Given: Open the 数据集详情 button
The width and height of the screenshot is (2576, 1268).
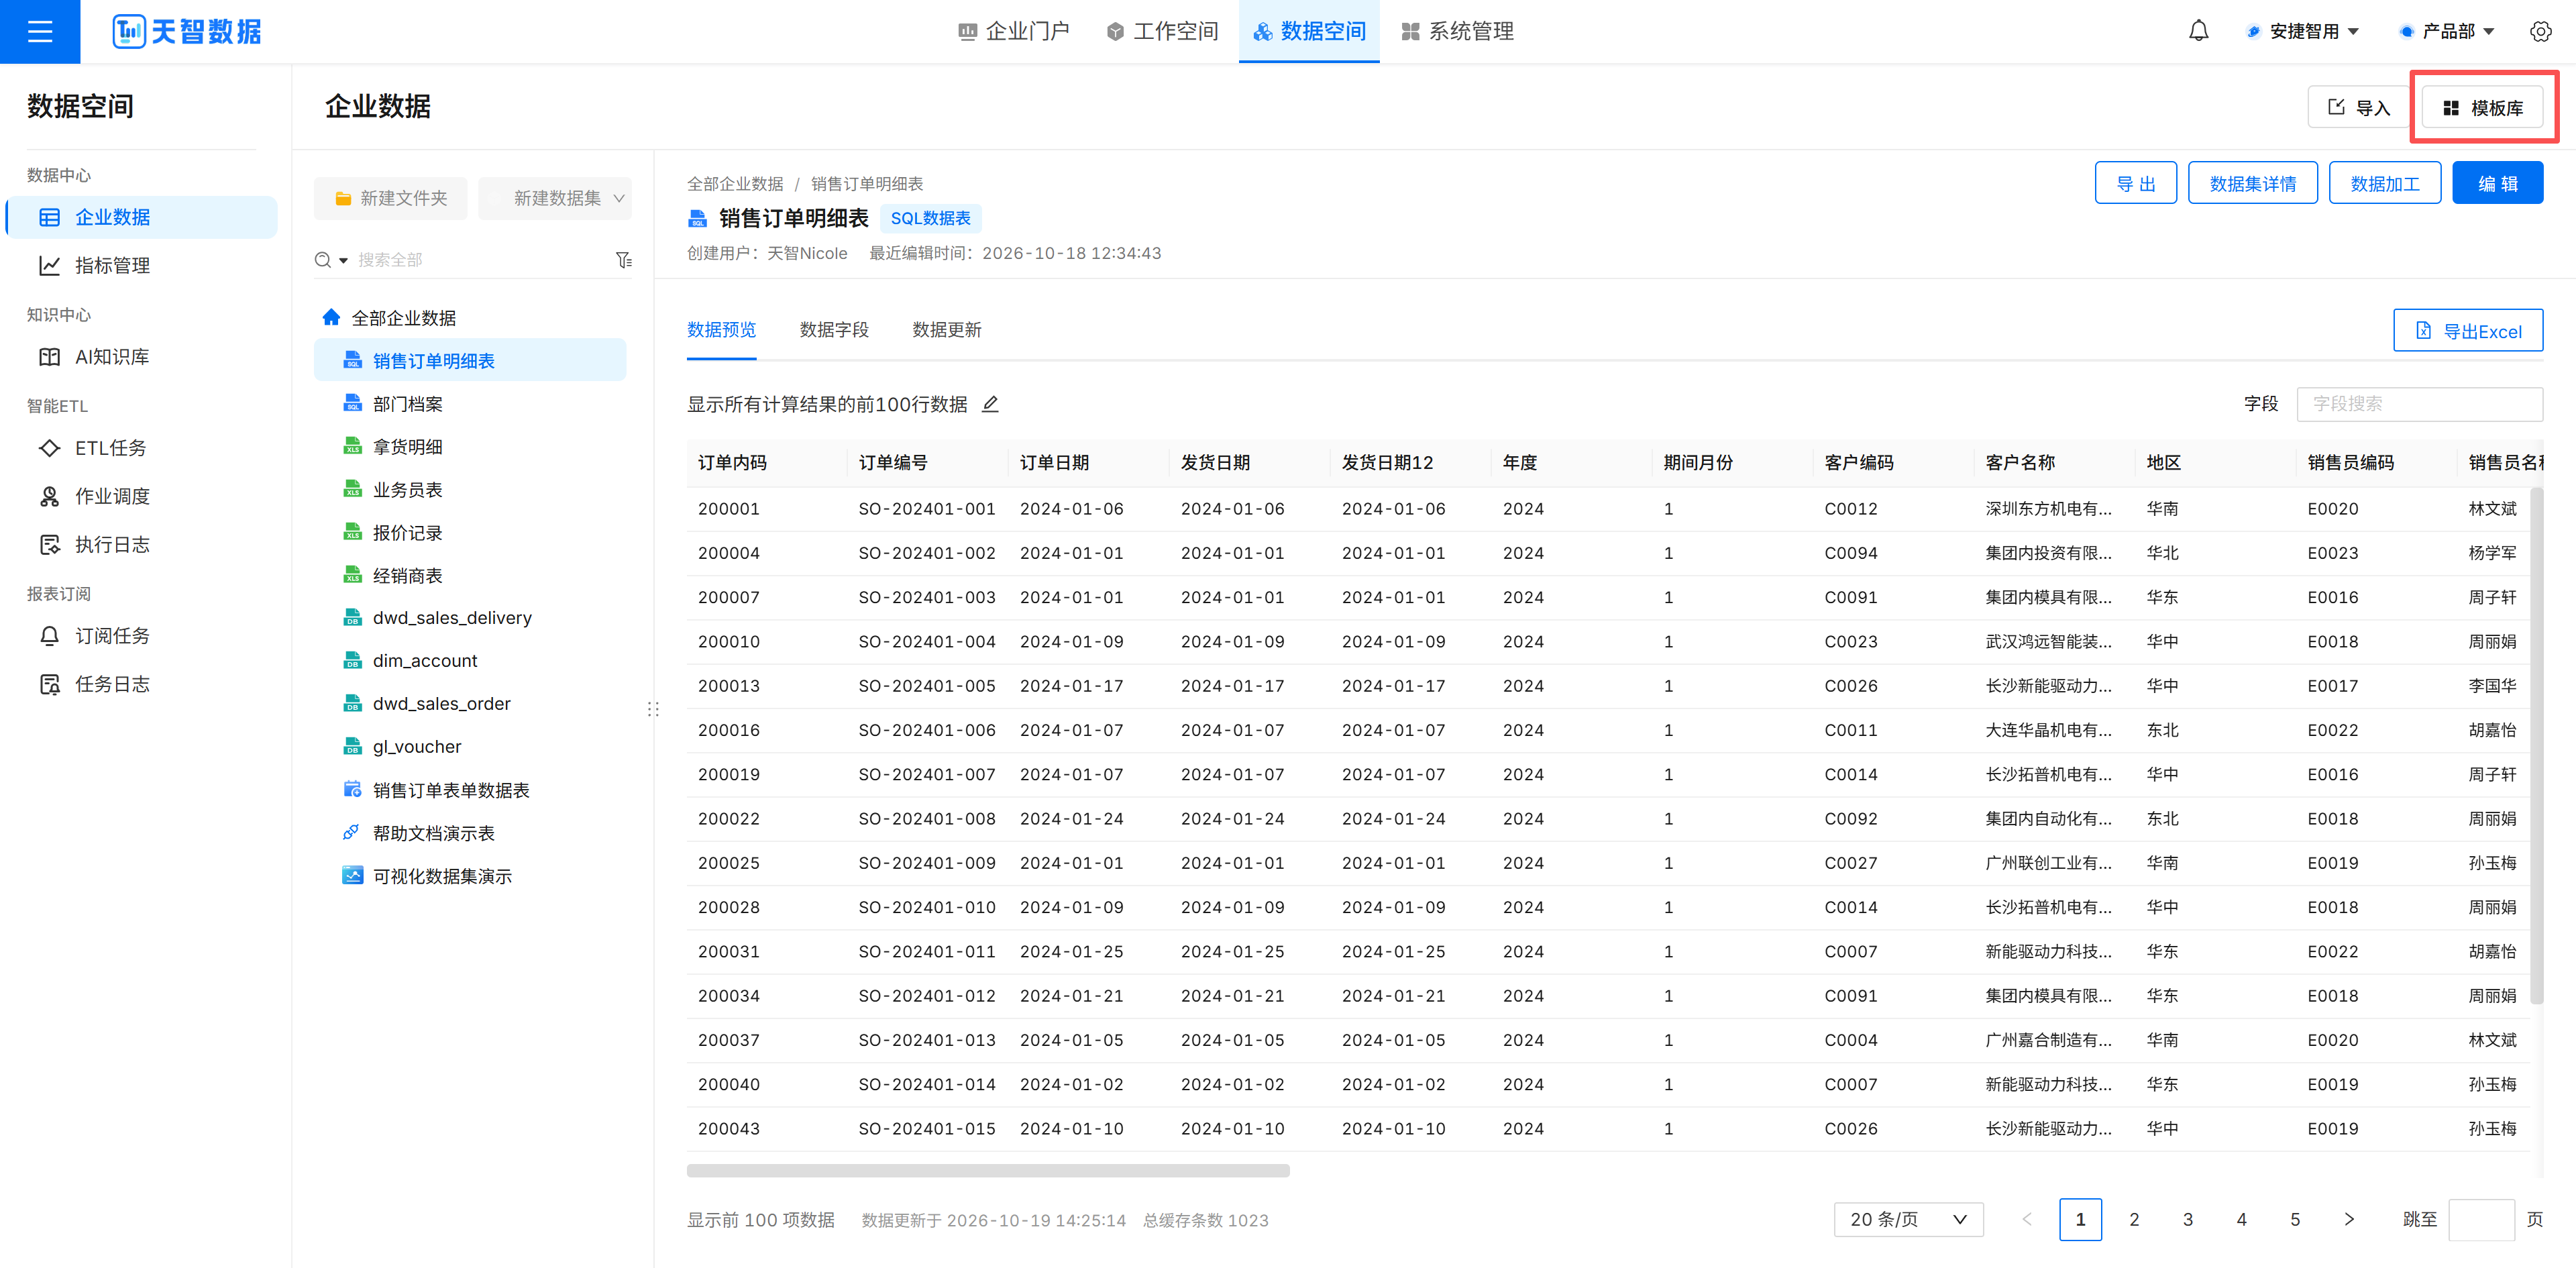Looking at the screenshot, I should (x=2252, y=183).
